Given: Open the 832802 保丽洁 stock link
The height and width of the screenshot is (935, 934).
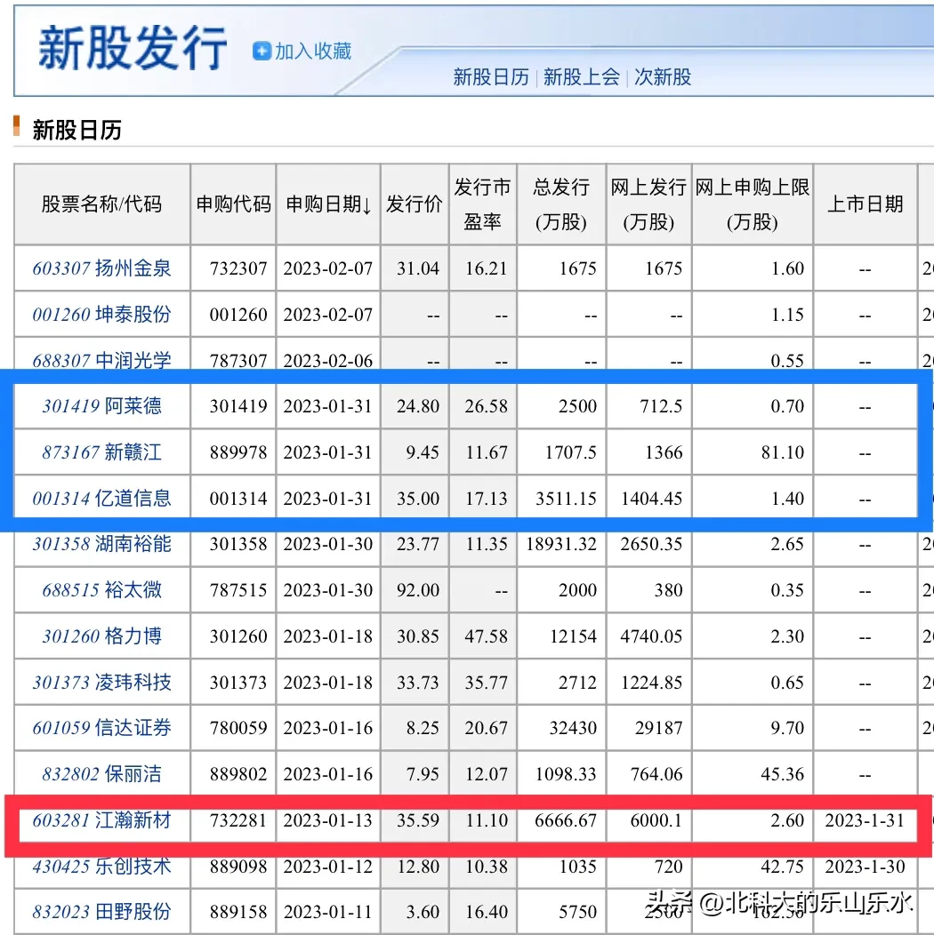Looking at the screenshot, I should click(102, 774).
